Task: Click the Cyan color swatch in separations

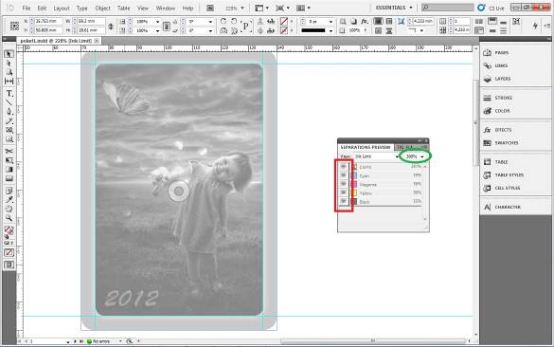Action: click(x=355, y=175)
